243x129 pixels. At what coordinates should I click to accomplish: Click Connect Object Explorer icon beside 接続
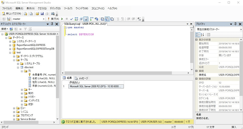click(x=11, y=29)
